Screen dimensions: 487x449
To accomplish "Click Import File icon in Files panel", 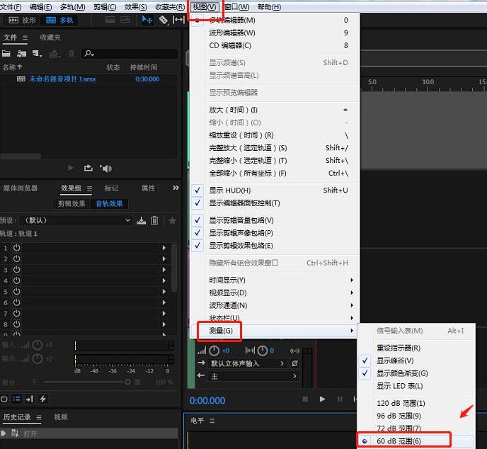I will tap(21, 53).
